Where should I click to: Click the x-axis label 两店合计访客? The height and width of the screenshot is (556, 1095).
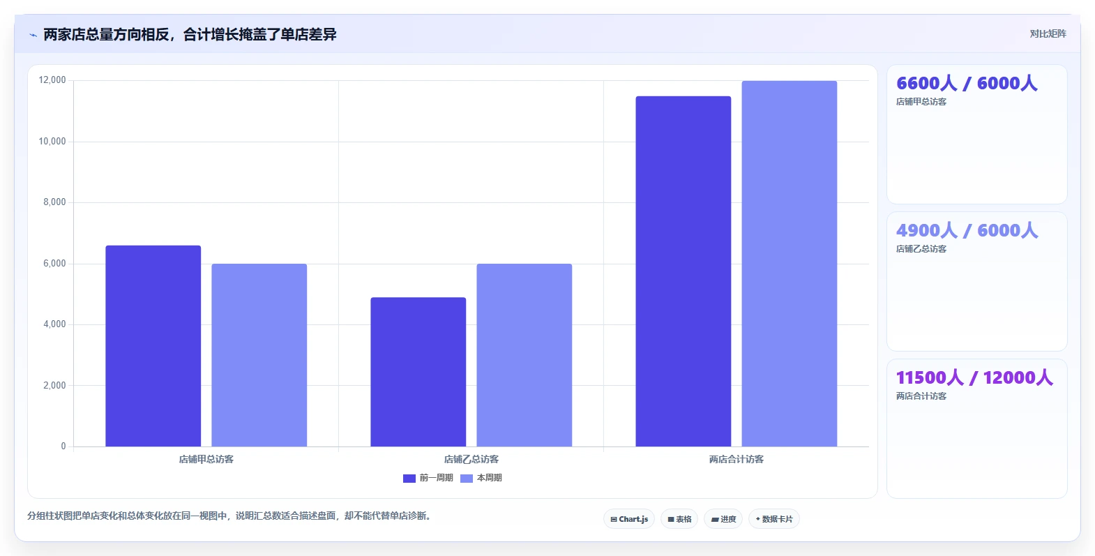[737, 459]
